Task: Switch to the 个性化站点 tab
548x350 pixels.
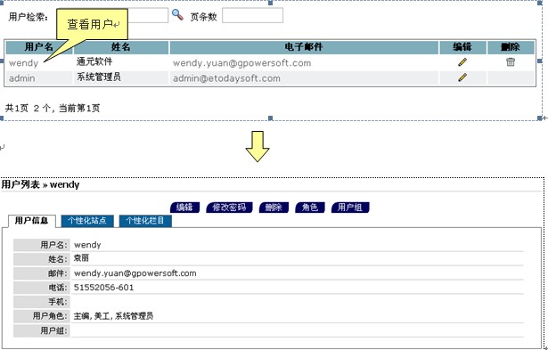Action: click(x=87, y=221)
